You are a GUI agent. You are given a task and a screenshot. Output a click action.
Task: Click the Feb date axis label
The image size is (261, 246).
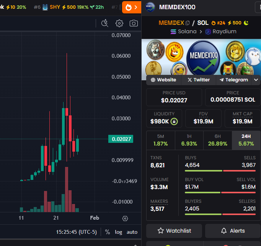click(x=95, y=218)
